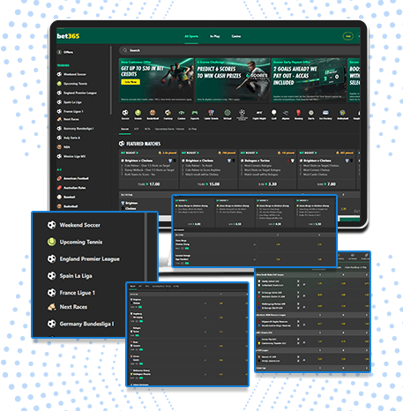Select the Boxing glove icon
Viewport: 403px width, 411px height.
tap(298, 113)
